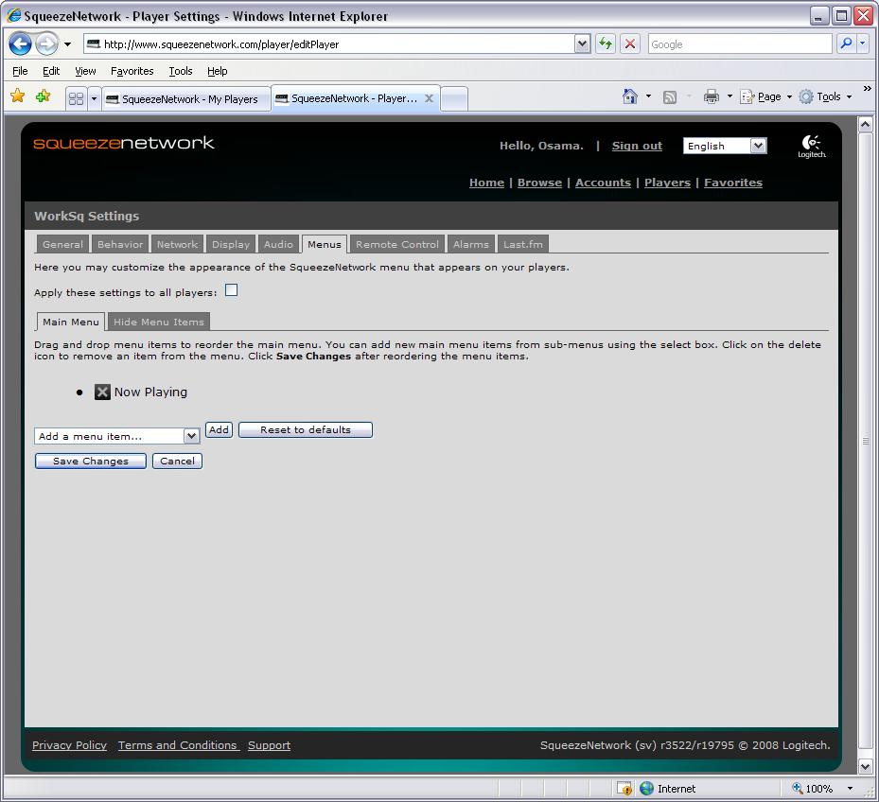Screen dimensions: 879x802
Task: Click the Home page icon in toolbar
Action: click(x=630, y=96)
